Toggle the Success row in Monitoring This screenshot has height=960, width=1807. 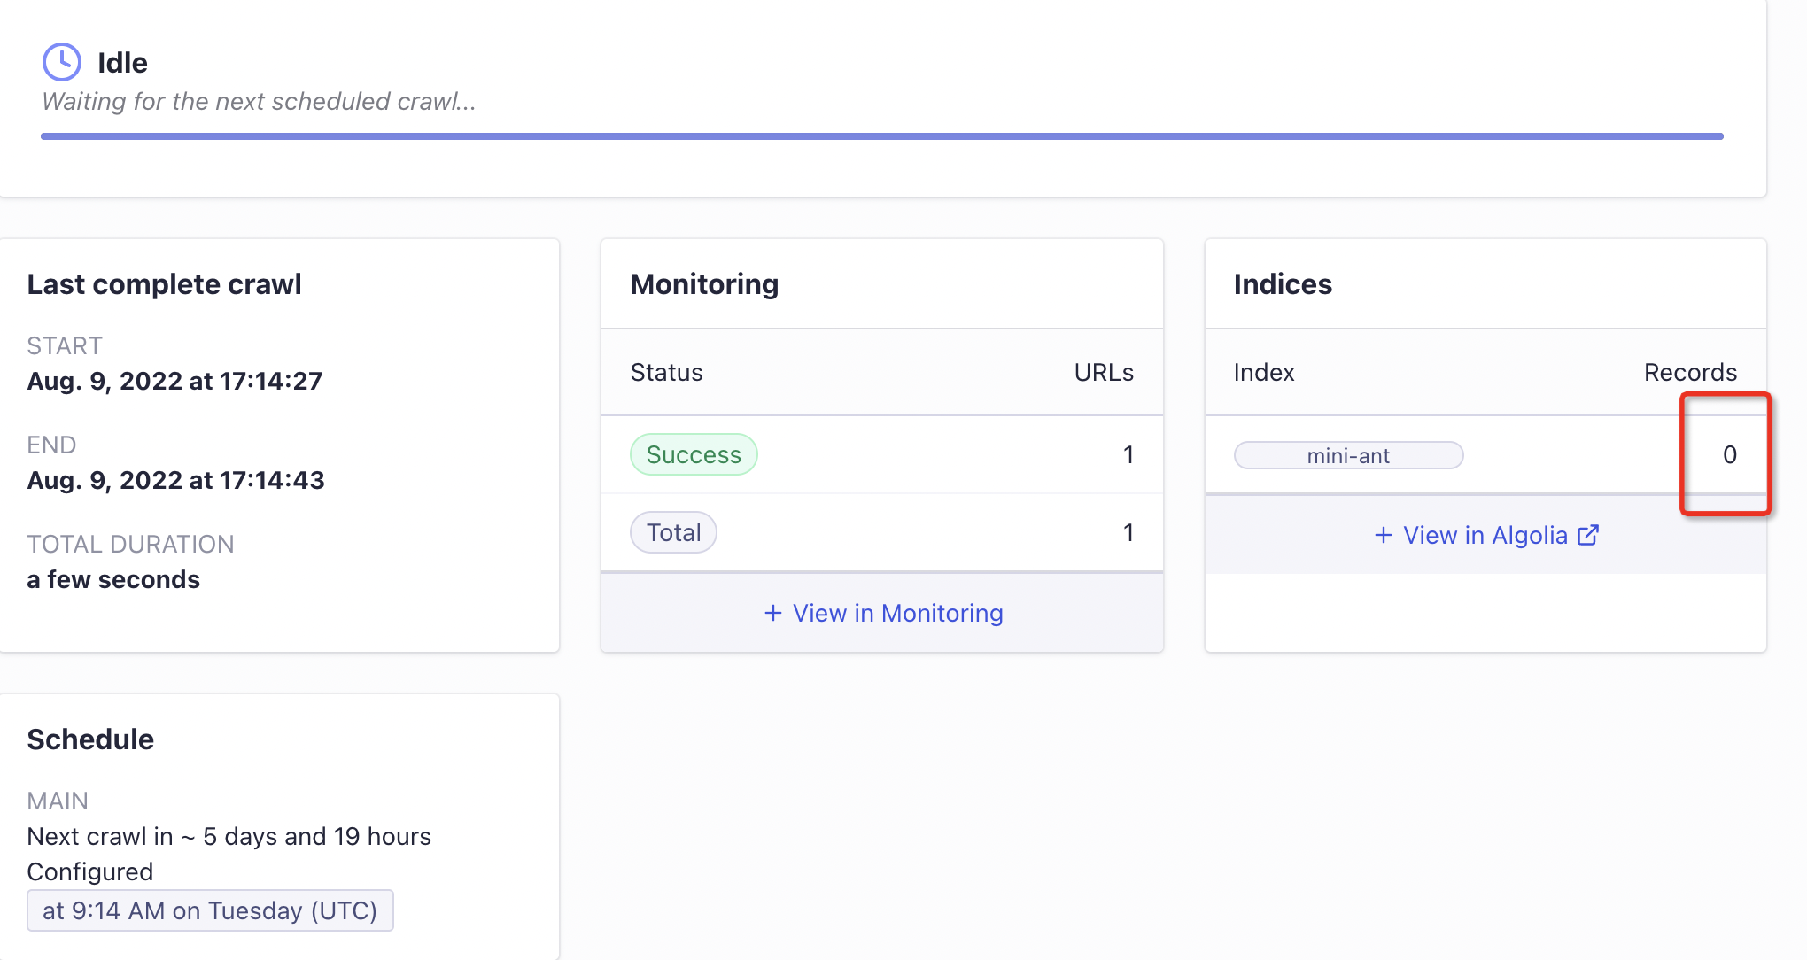pos(881,454)
